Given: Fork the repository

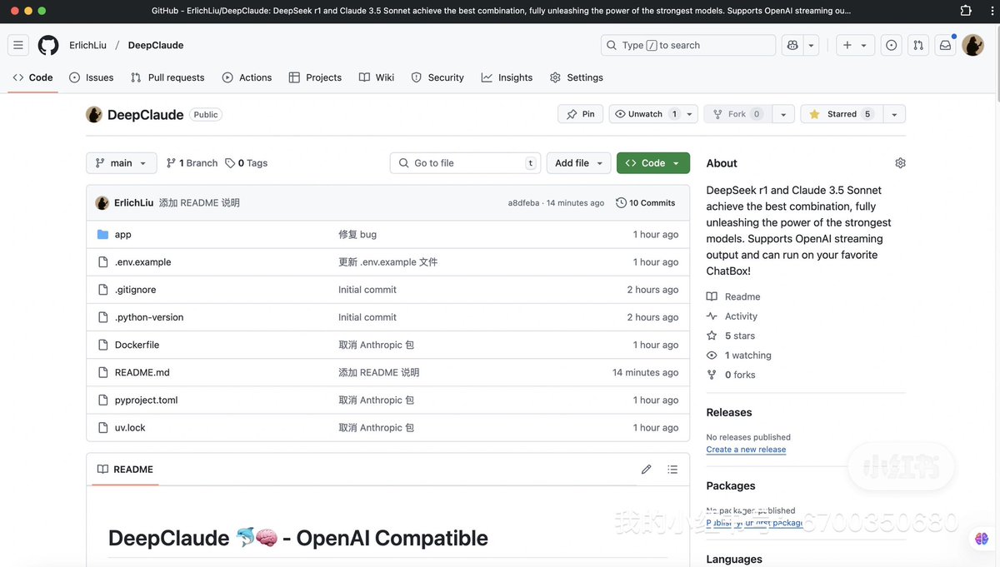Looking at the screenshot, I should point(737,114).
